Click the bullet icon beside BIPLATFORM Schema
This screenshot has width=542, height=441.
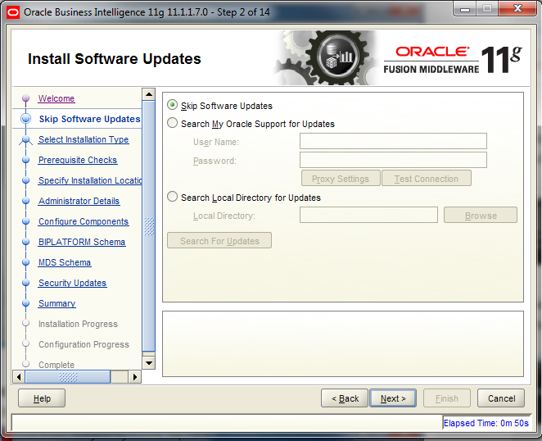click(25, 242)
